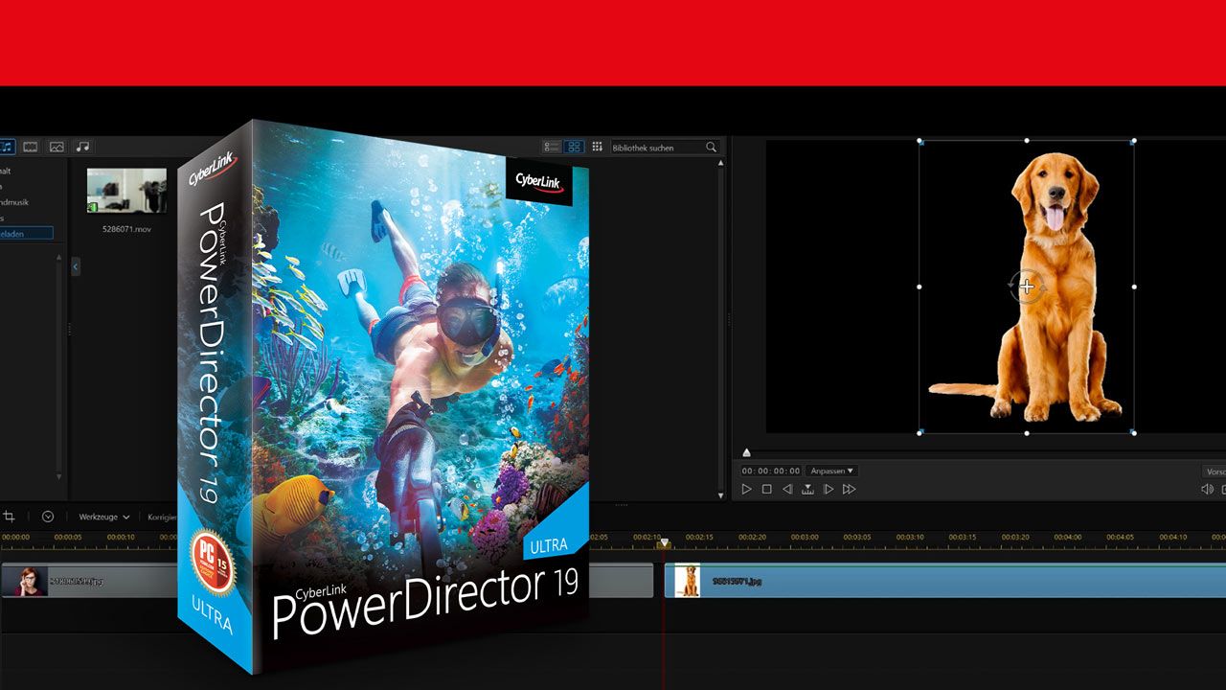The width and height of the screenshot is (1226, 690).
Task: Stop playback with the square button
Action: click(x=766, y=490)
